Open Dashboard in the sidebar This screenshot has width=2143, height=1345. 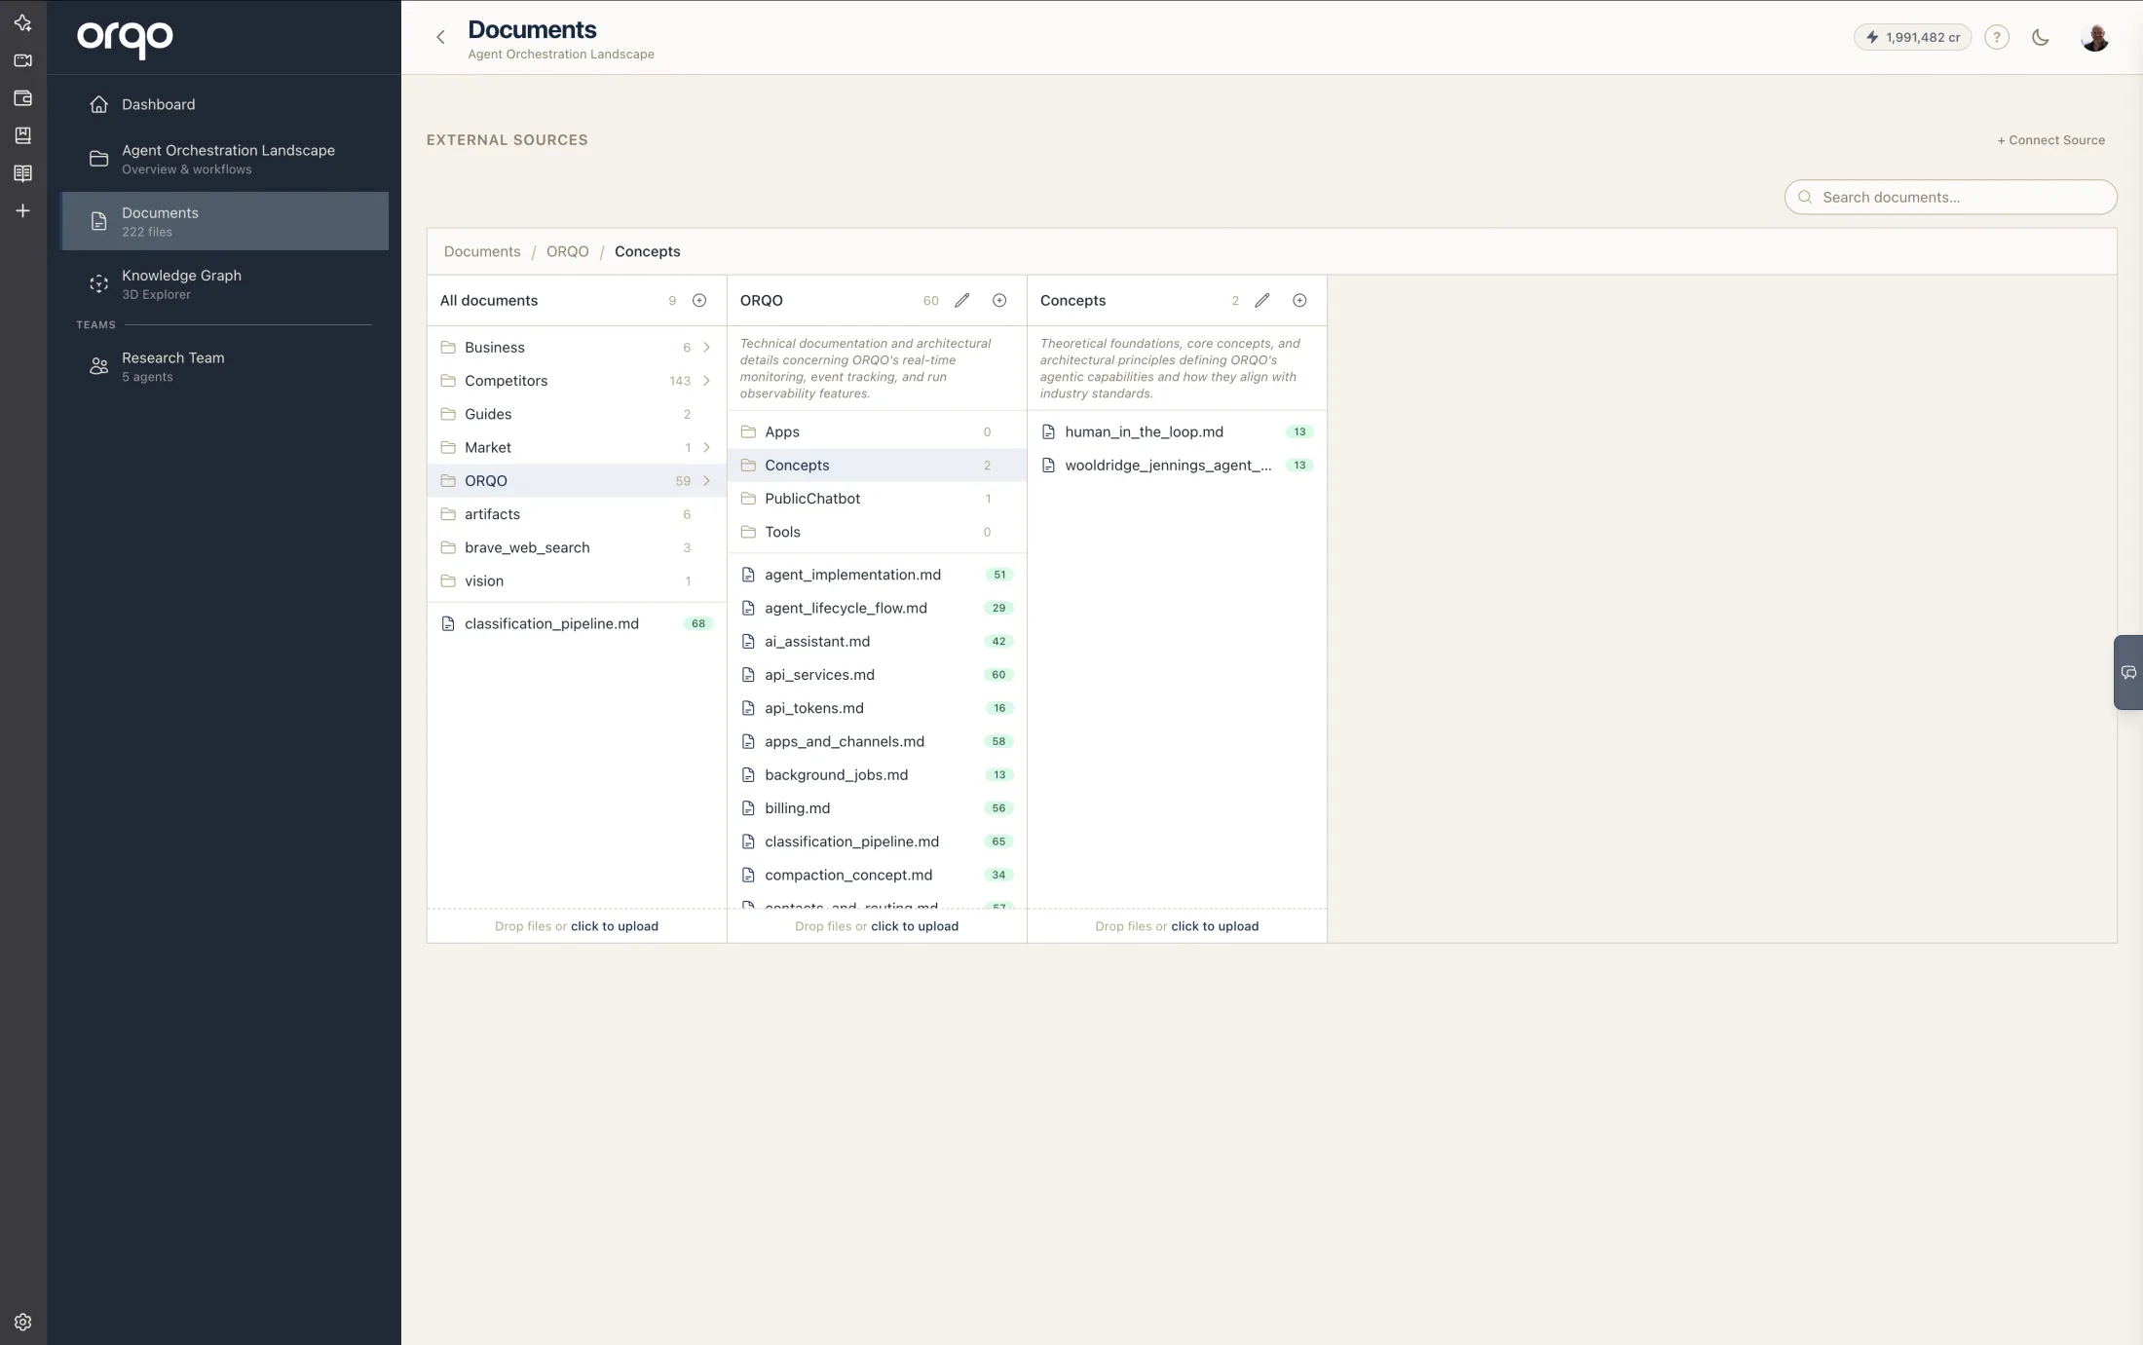pos(225,104)
